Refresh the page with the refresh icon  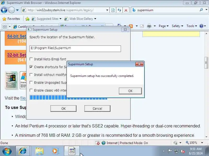click(119, 10)
